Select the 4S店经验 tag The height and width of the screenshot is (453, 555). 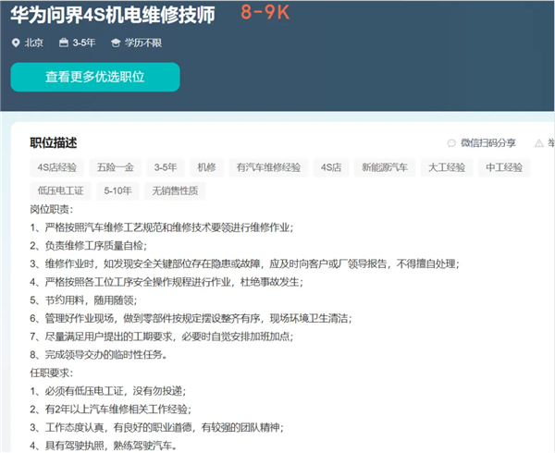(57, 167)
